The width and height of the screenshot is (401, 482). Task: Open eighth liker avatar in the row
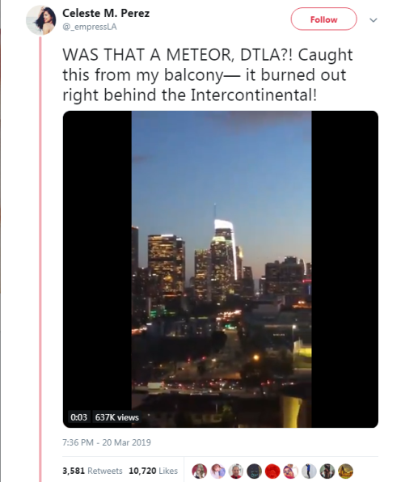327,471
